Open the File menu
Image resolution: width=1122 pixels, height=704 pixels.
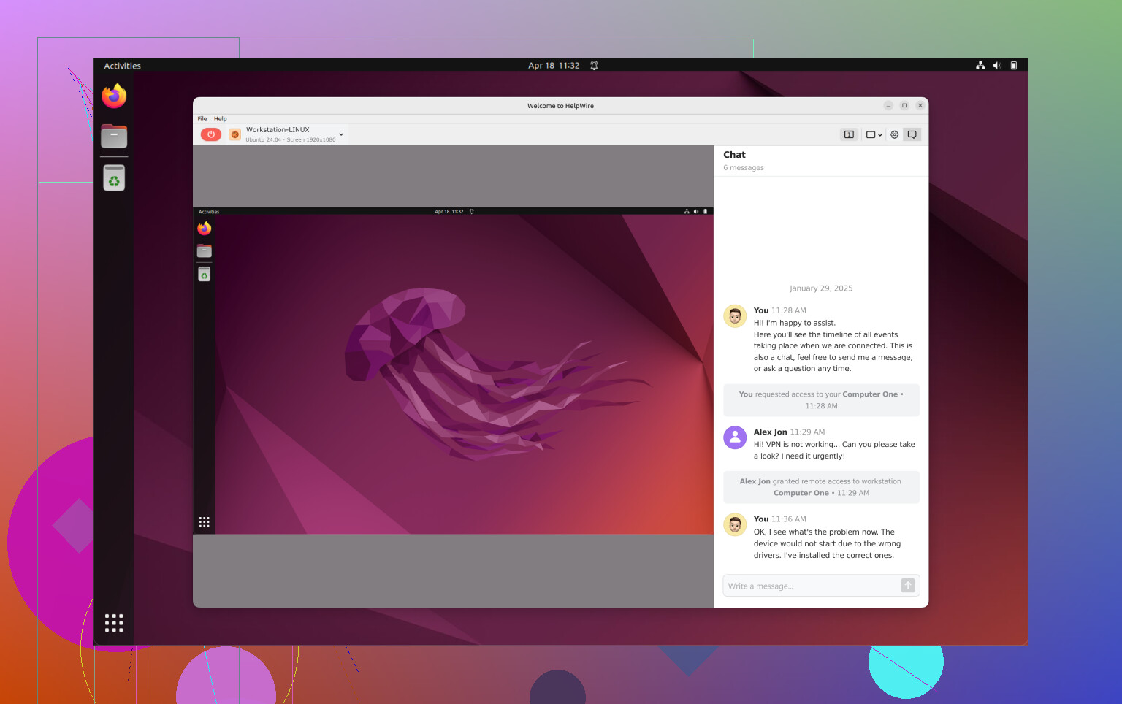pos(202,119)
